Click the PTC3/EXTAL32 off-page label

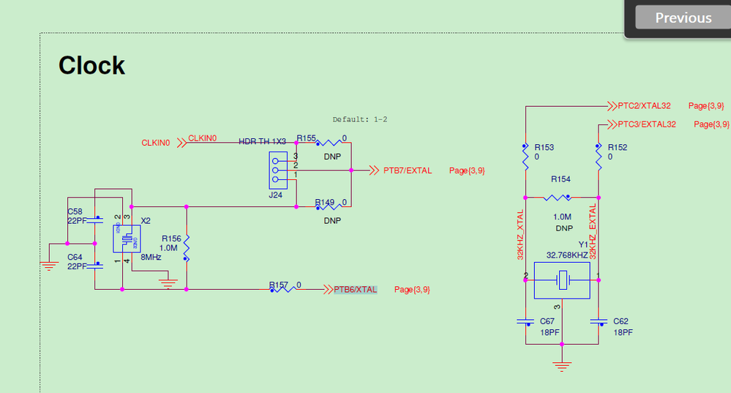pyautogui.click(x=647, y=124)
